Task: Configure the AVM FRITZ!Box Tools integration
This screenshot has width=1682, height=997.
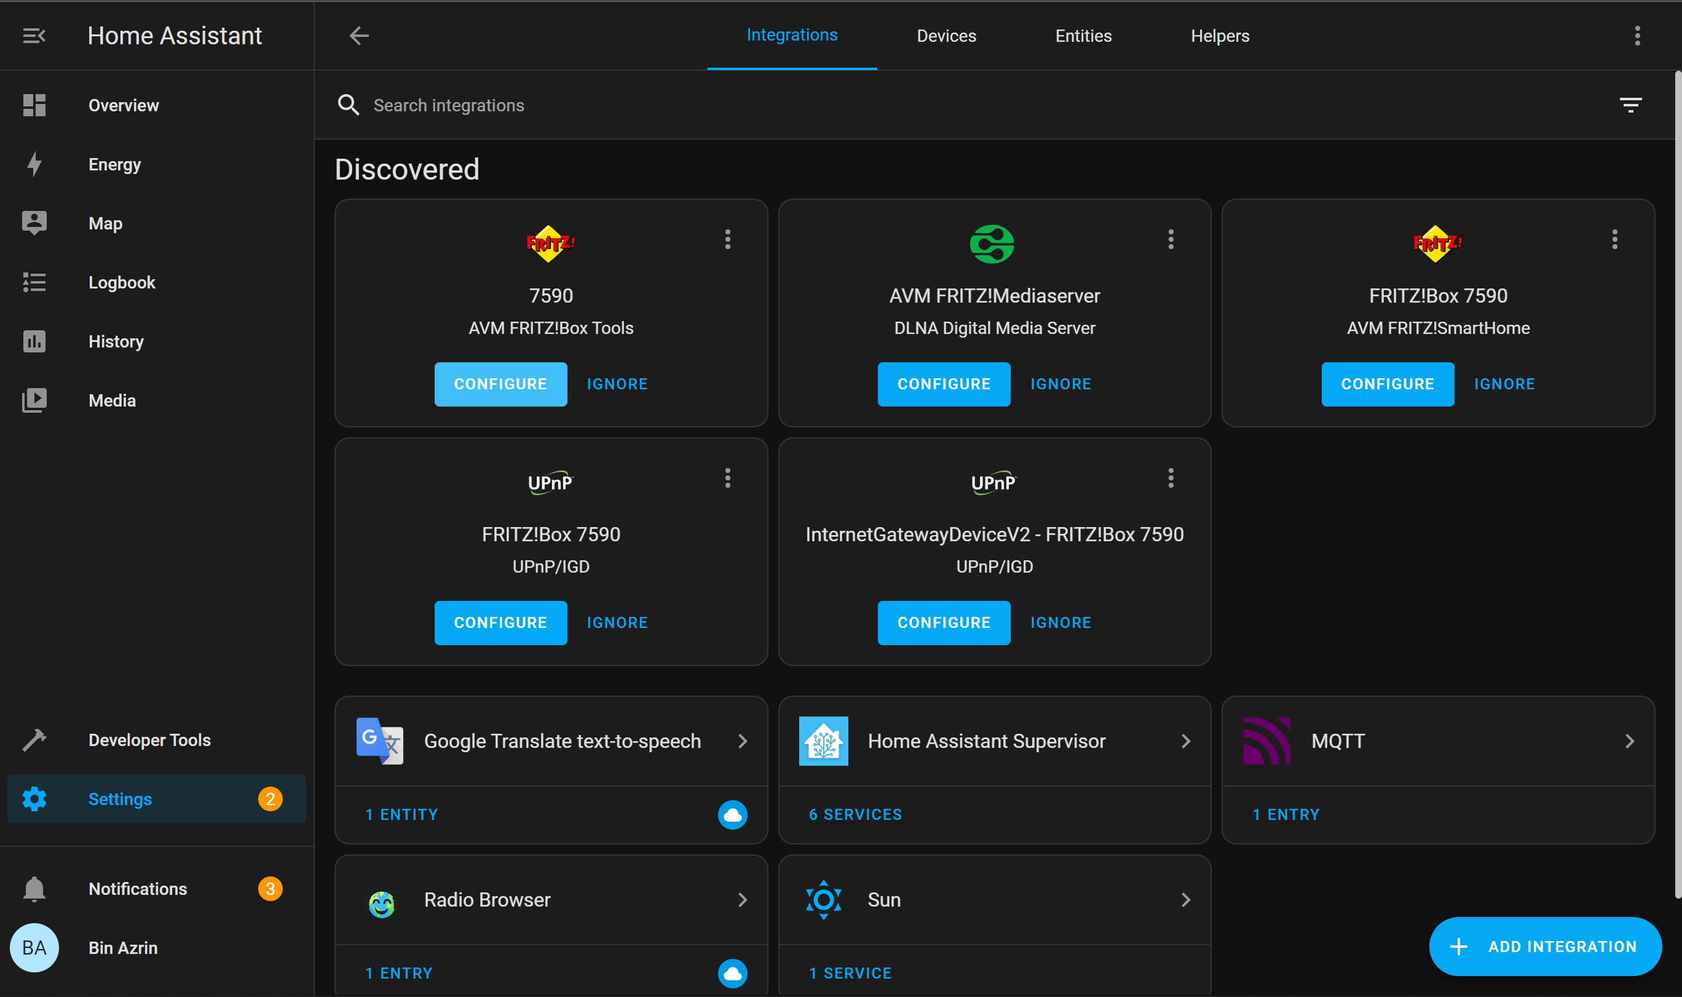Action: 500,384
